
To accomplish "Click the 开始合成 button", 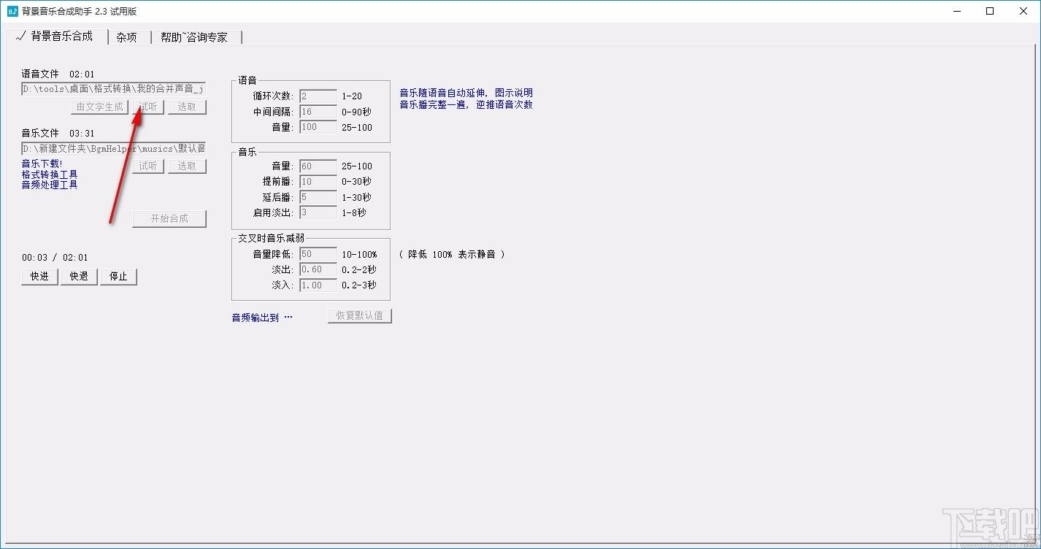I will tap(169, 218).
